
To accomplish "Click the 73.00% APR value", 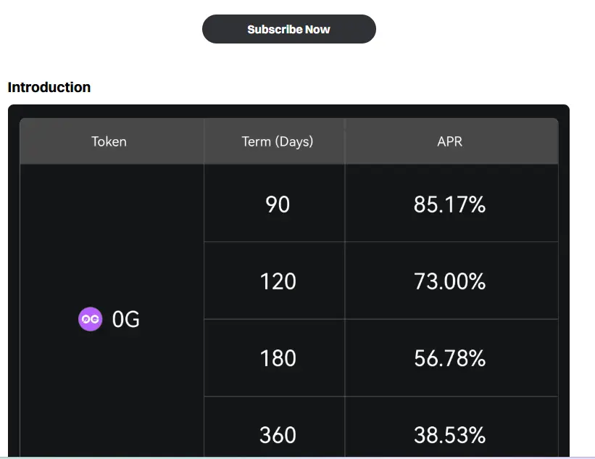I will click(x=449, y=281).
